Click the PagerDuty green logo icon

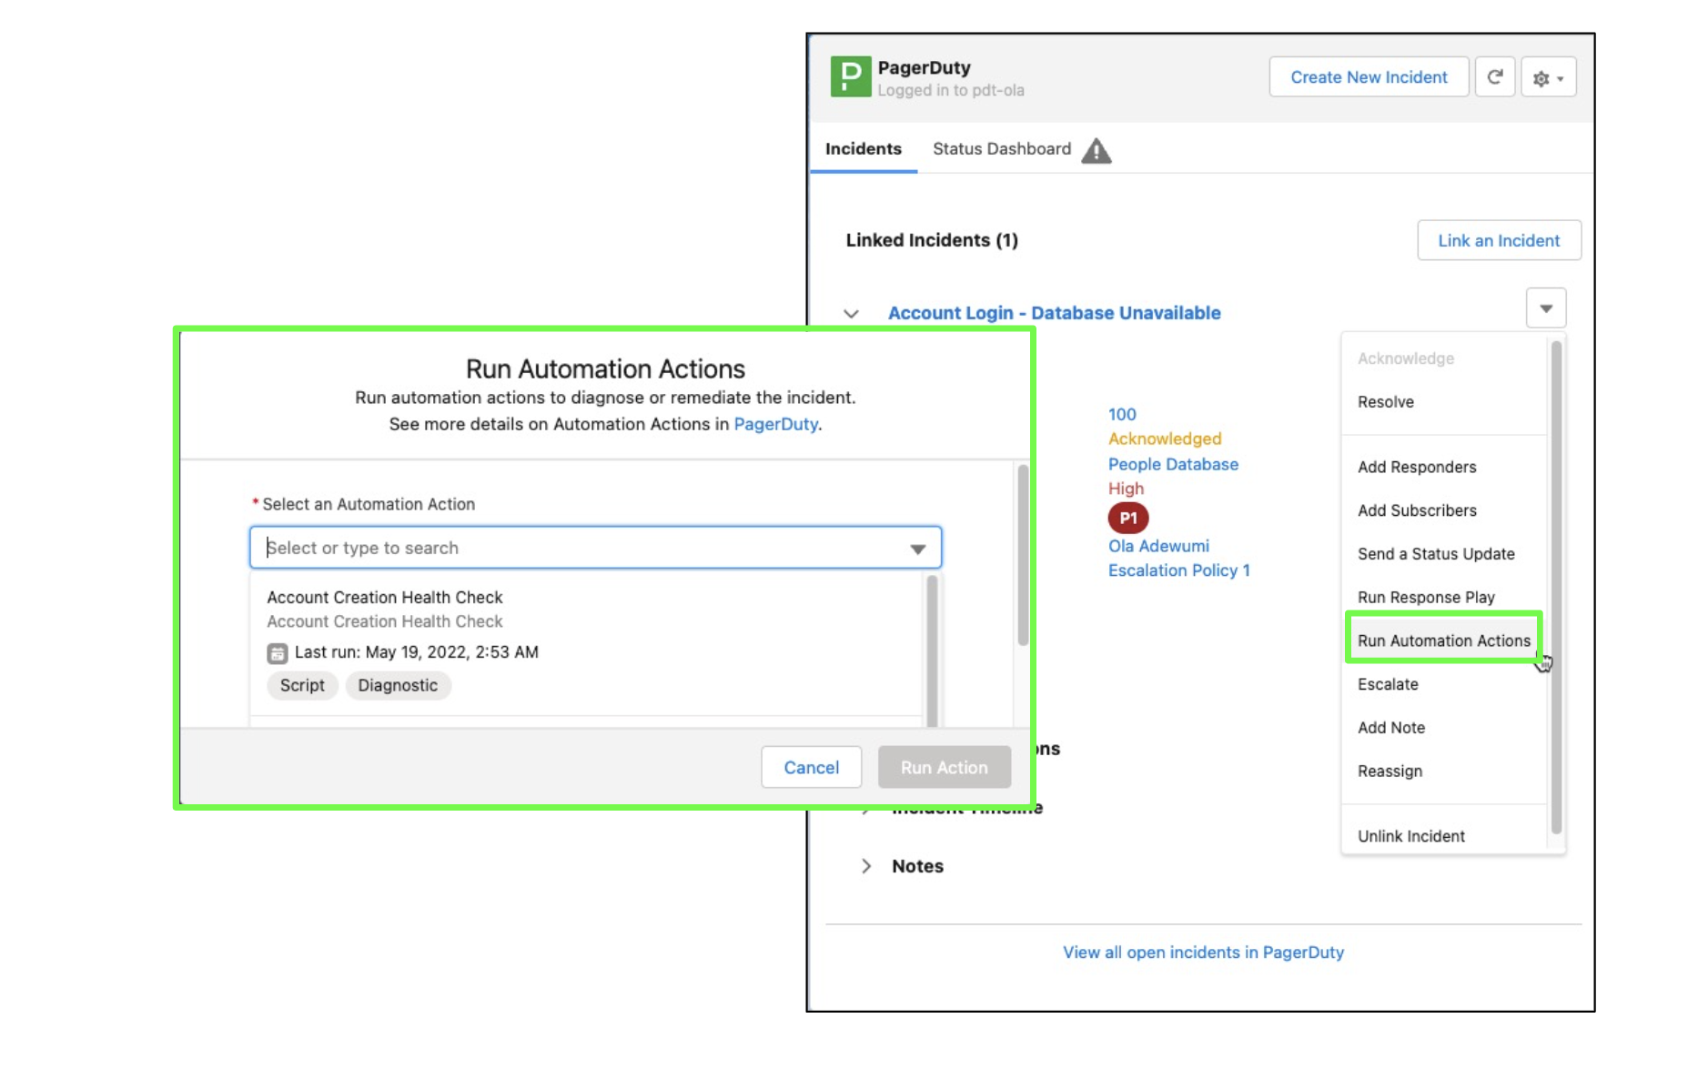[850, 76]
